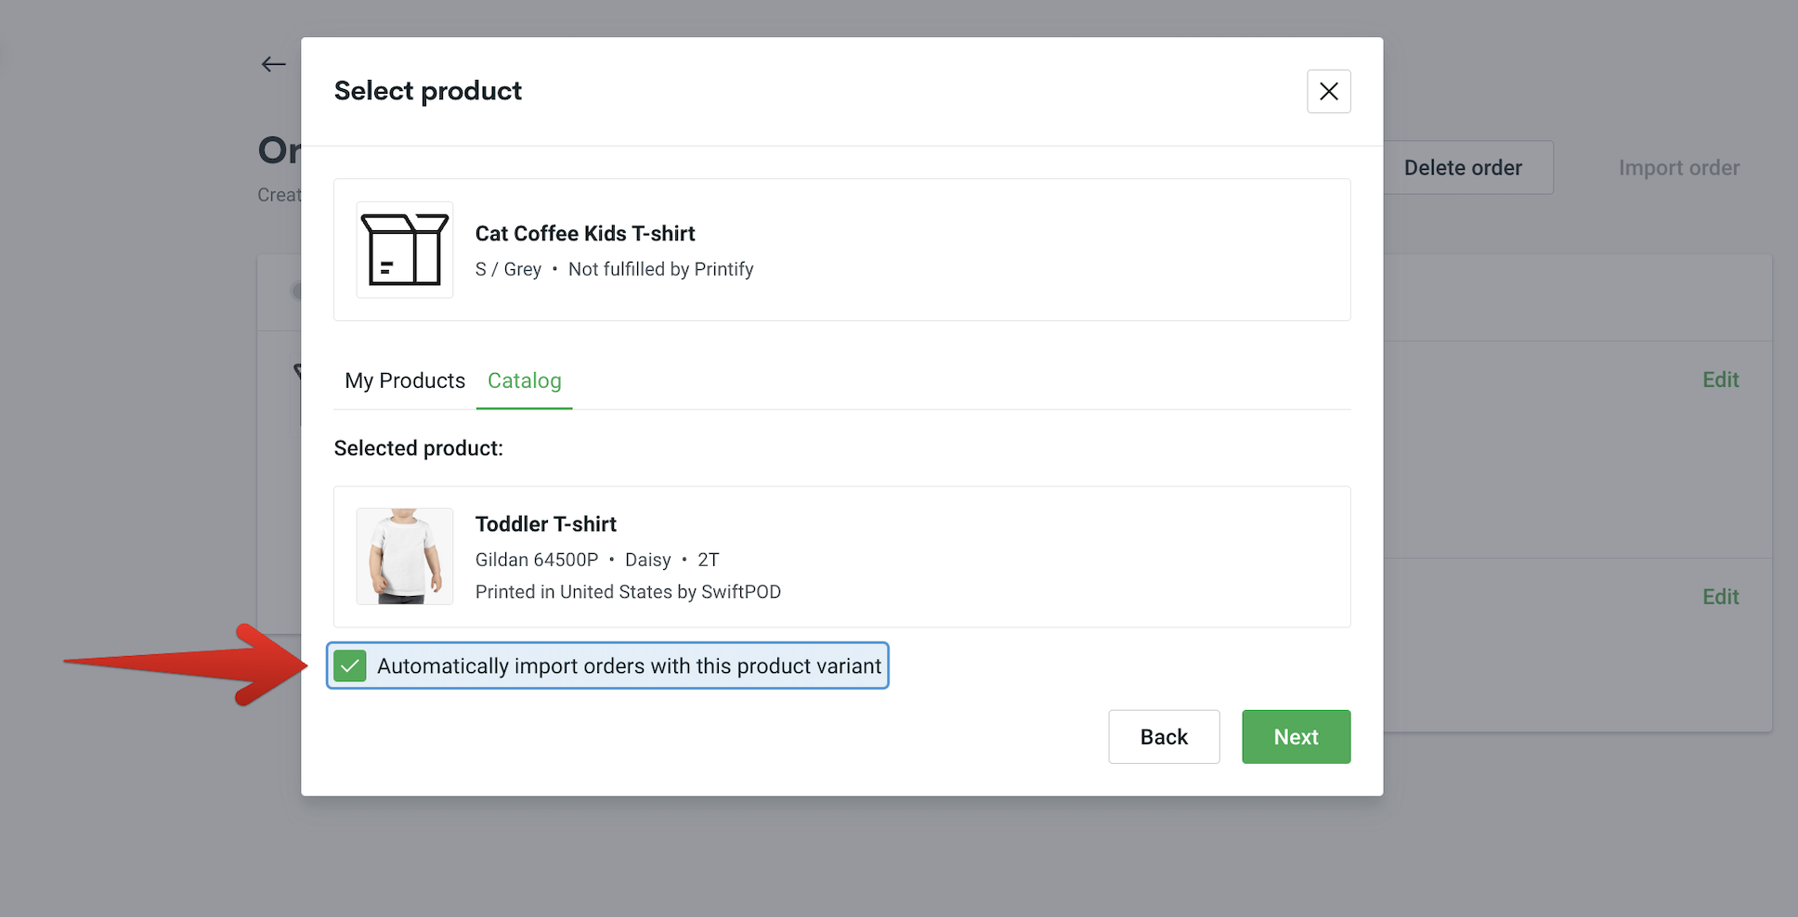Open the upper Edit link
Screen dimensions: 1798x917
[x=1720, y=379]
